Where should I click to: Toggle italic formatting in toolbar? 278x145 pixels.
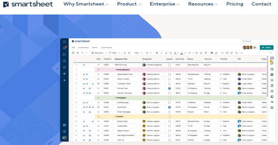(x=161, y=53)
